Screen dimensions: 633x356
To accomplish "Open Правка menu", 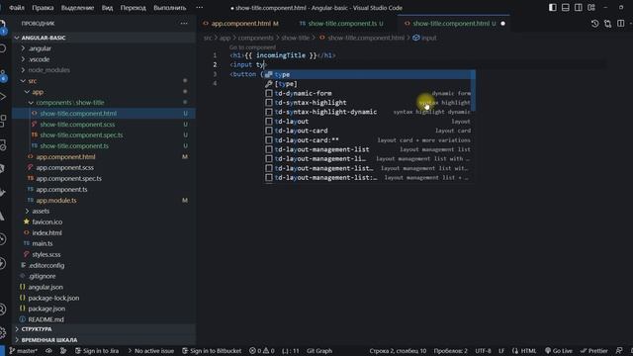I will (x=43, y=8).
